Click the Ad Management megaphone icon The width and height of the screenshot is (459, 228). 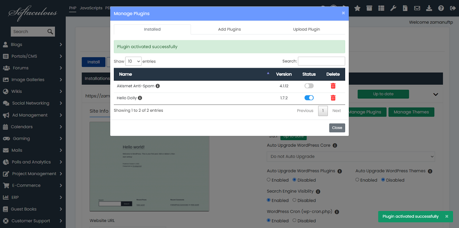pos(6,115)
